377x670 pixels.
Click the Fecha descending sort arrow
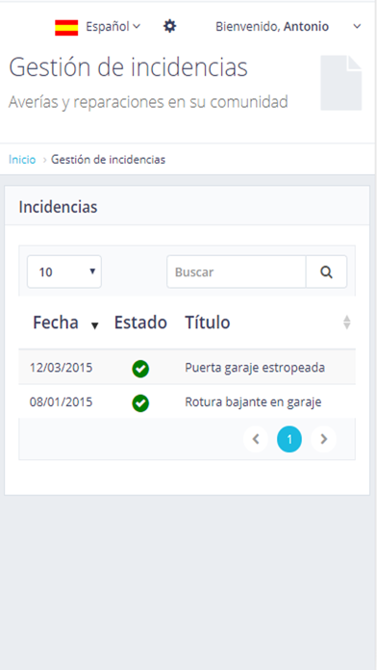[x=95, y=326]
